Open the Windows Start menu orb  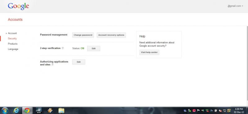click(x=5, y=110)
